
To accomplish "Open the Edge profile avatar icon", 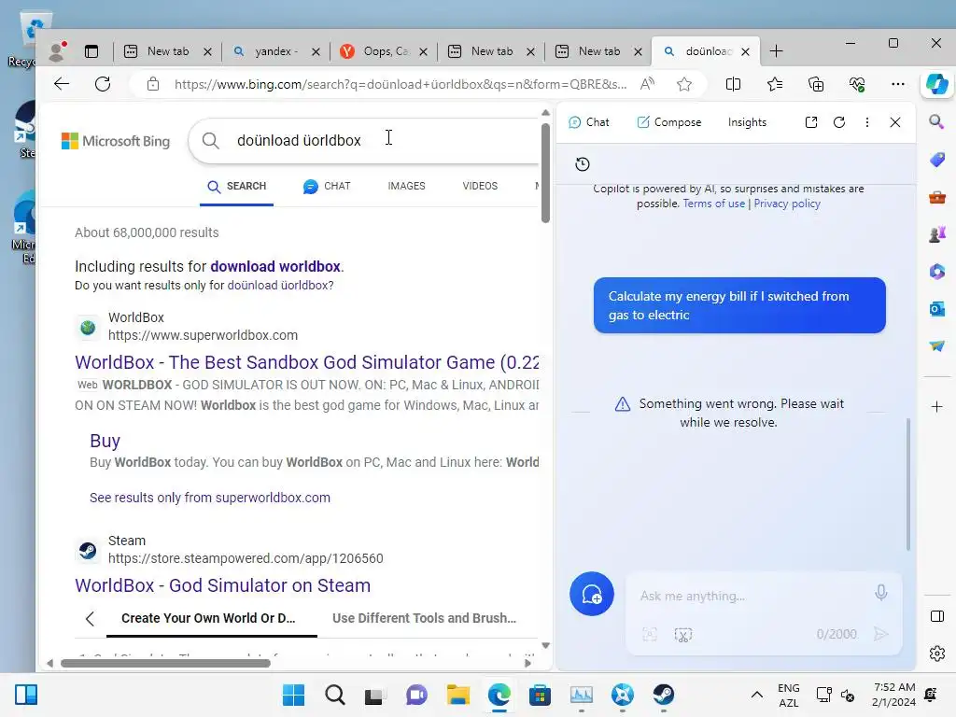I will tap(57, 51).
